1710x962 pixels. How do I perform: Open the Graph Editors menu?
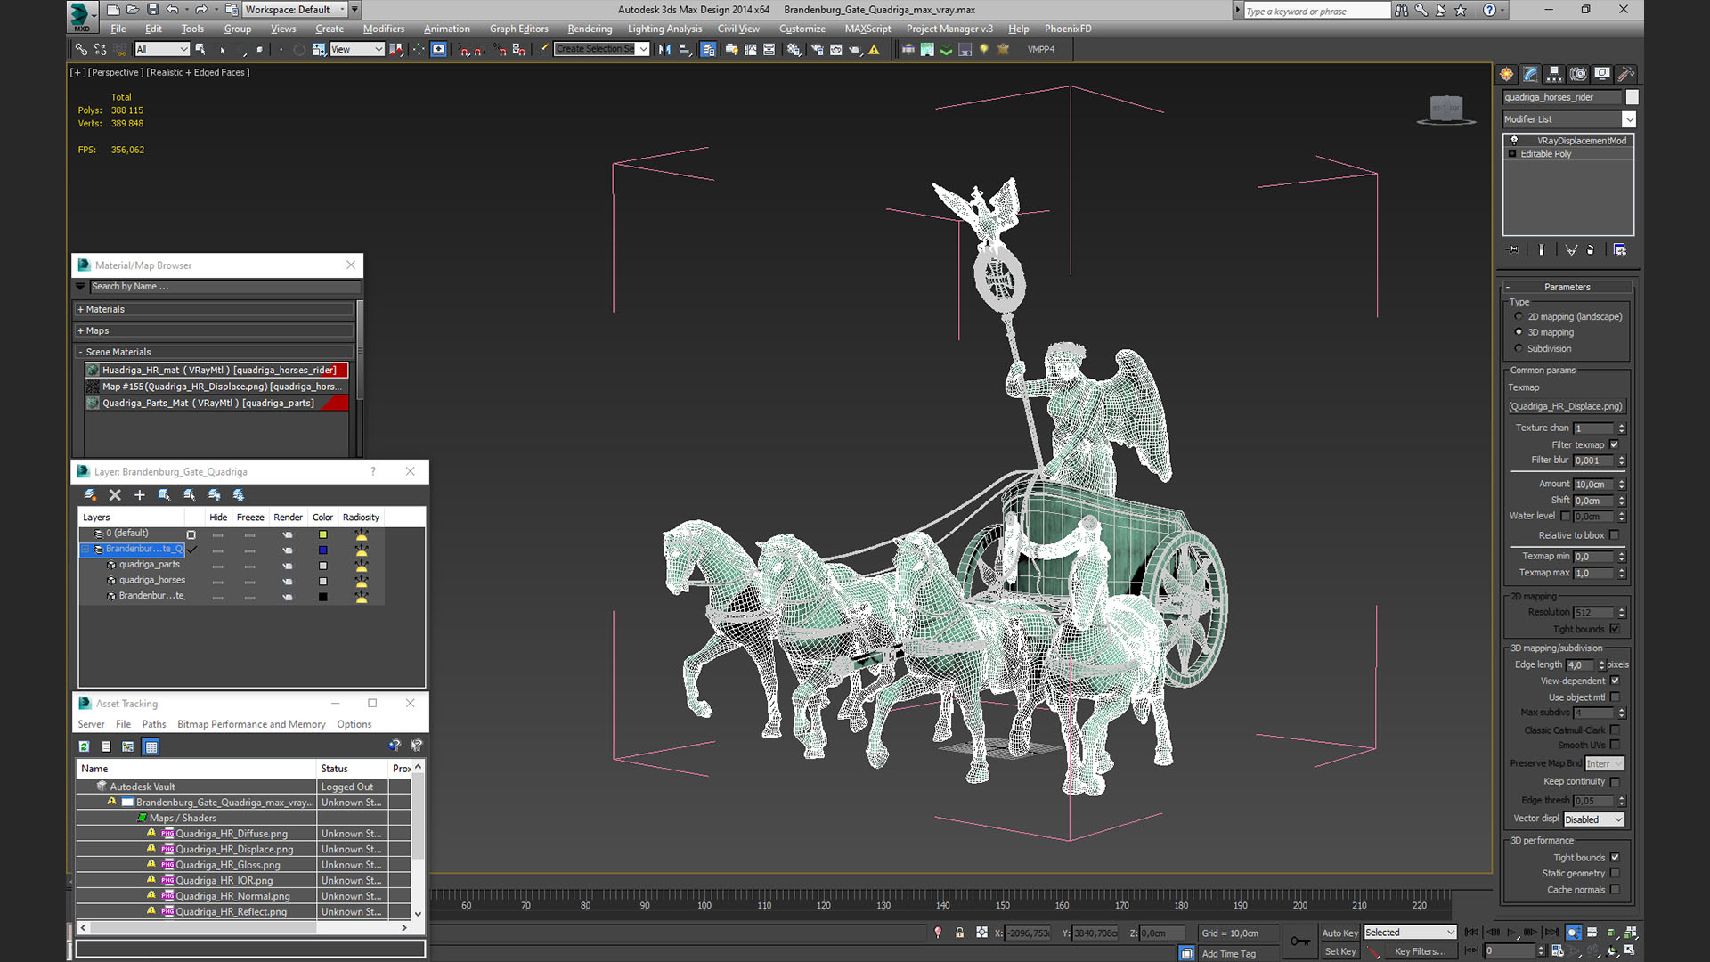518,29
